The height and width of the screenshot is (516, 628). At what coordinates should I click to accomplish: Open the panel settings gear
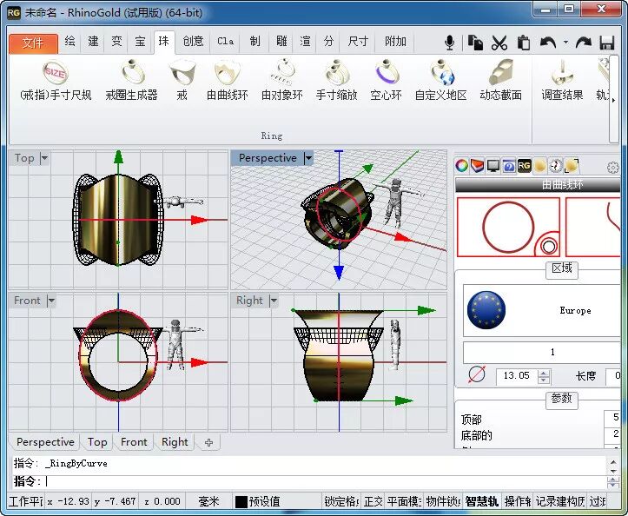pyautogui.click(x=612, y=167)
